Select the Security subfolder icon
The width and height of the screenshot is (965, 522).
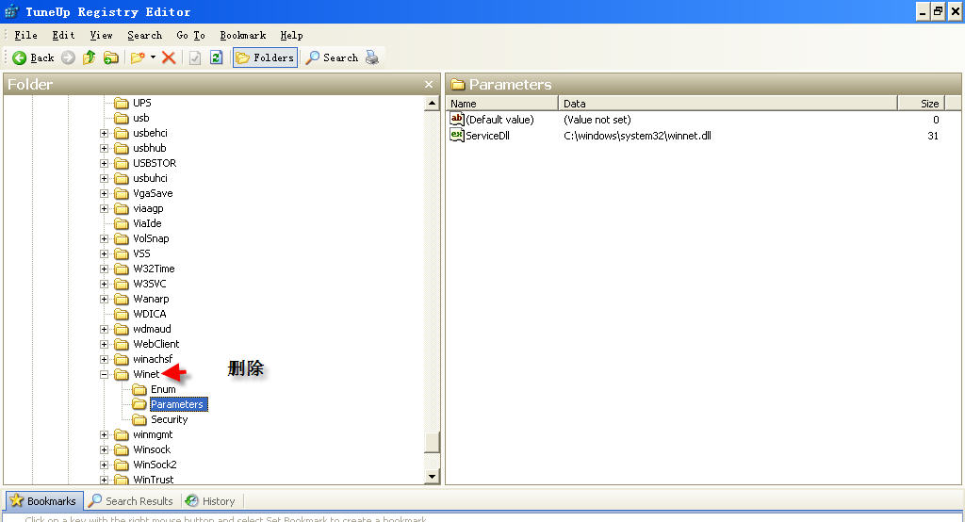[139, 420]
